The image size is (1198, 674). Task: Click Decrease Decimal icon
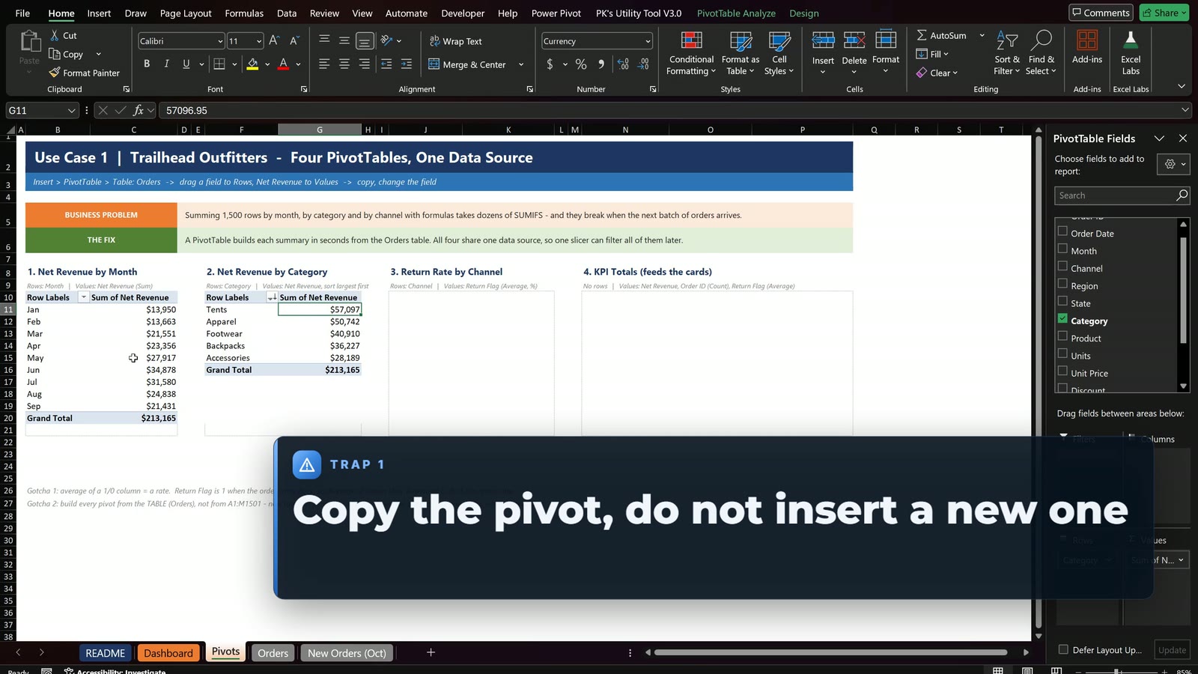pos(643,64)
